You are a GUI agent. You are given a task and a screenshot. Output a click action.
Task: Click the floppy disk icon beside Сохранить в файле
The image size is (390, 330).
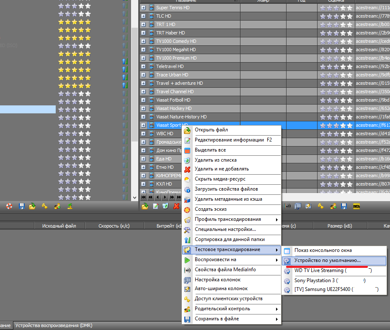click(x=188, y=319)
